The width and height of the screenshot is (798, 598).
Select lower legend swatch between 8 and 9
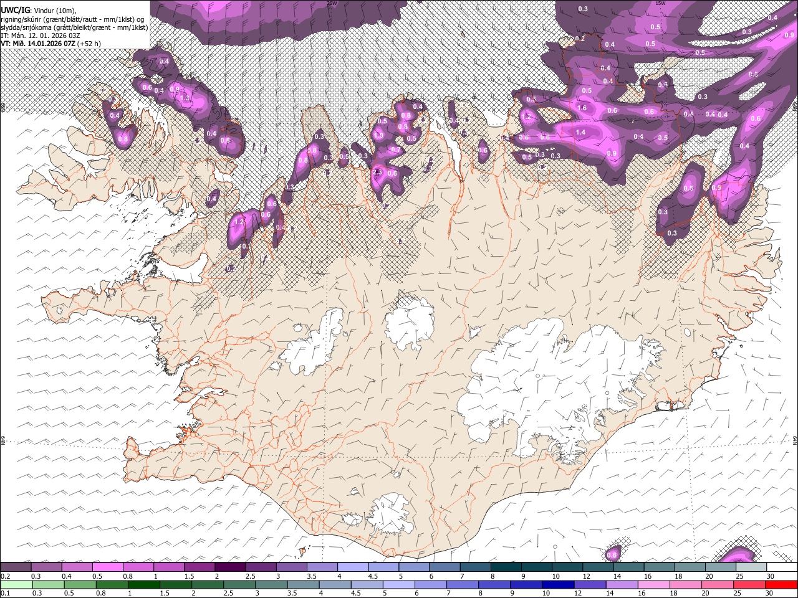pos(495,584)
